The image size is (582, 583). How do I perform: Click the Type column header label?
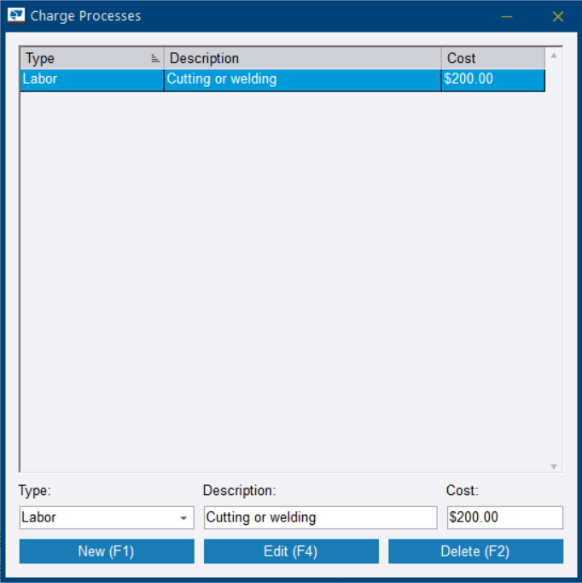[40, 59]
